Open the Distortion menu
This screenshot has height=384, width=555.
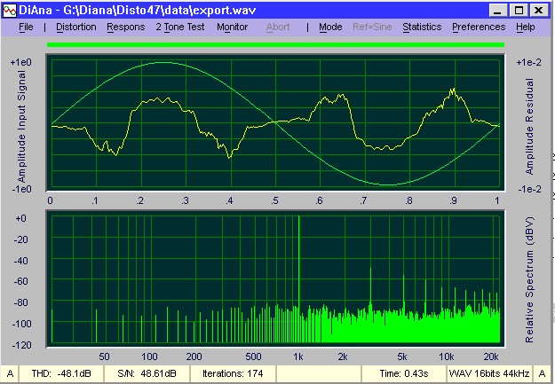[x=76, y=27]
